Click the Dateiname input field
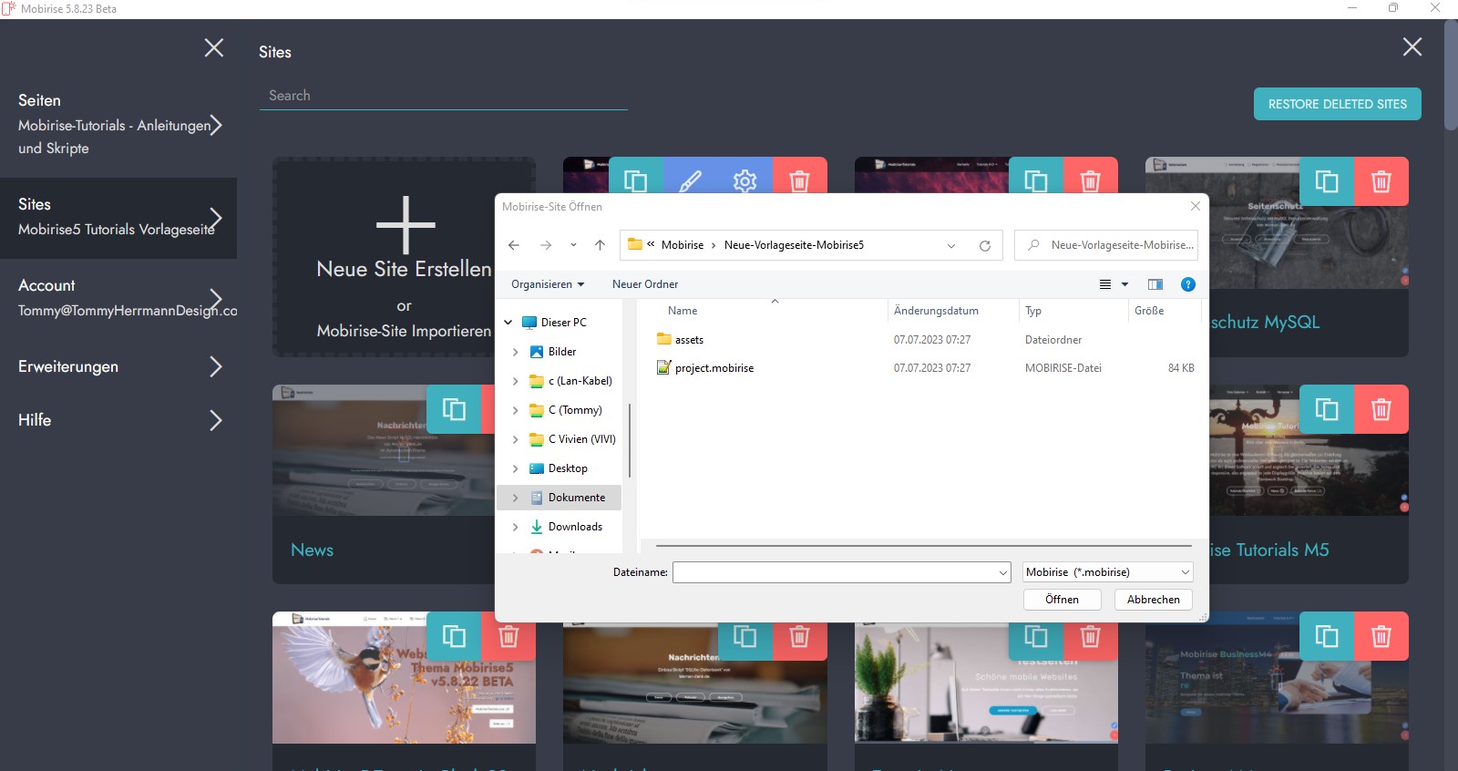The height and width of the screenshot is (771, 1458). [x=841, y=572]
